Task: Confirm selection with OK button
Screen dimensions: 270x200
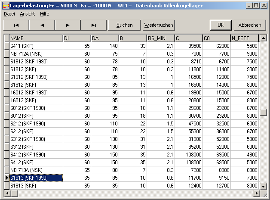Action: point(221,25)
